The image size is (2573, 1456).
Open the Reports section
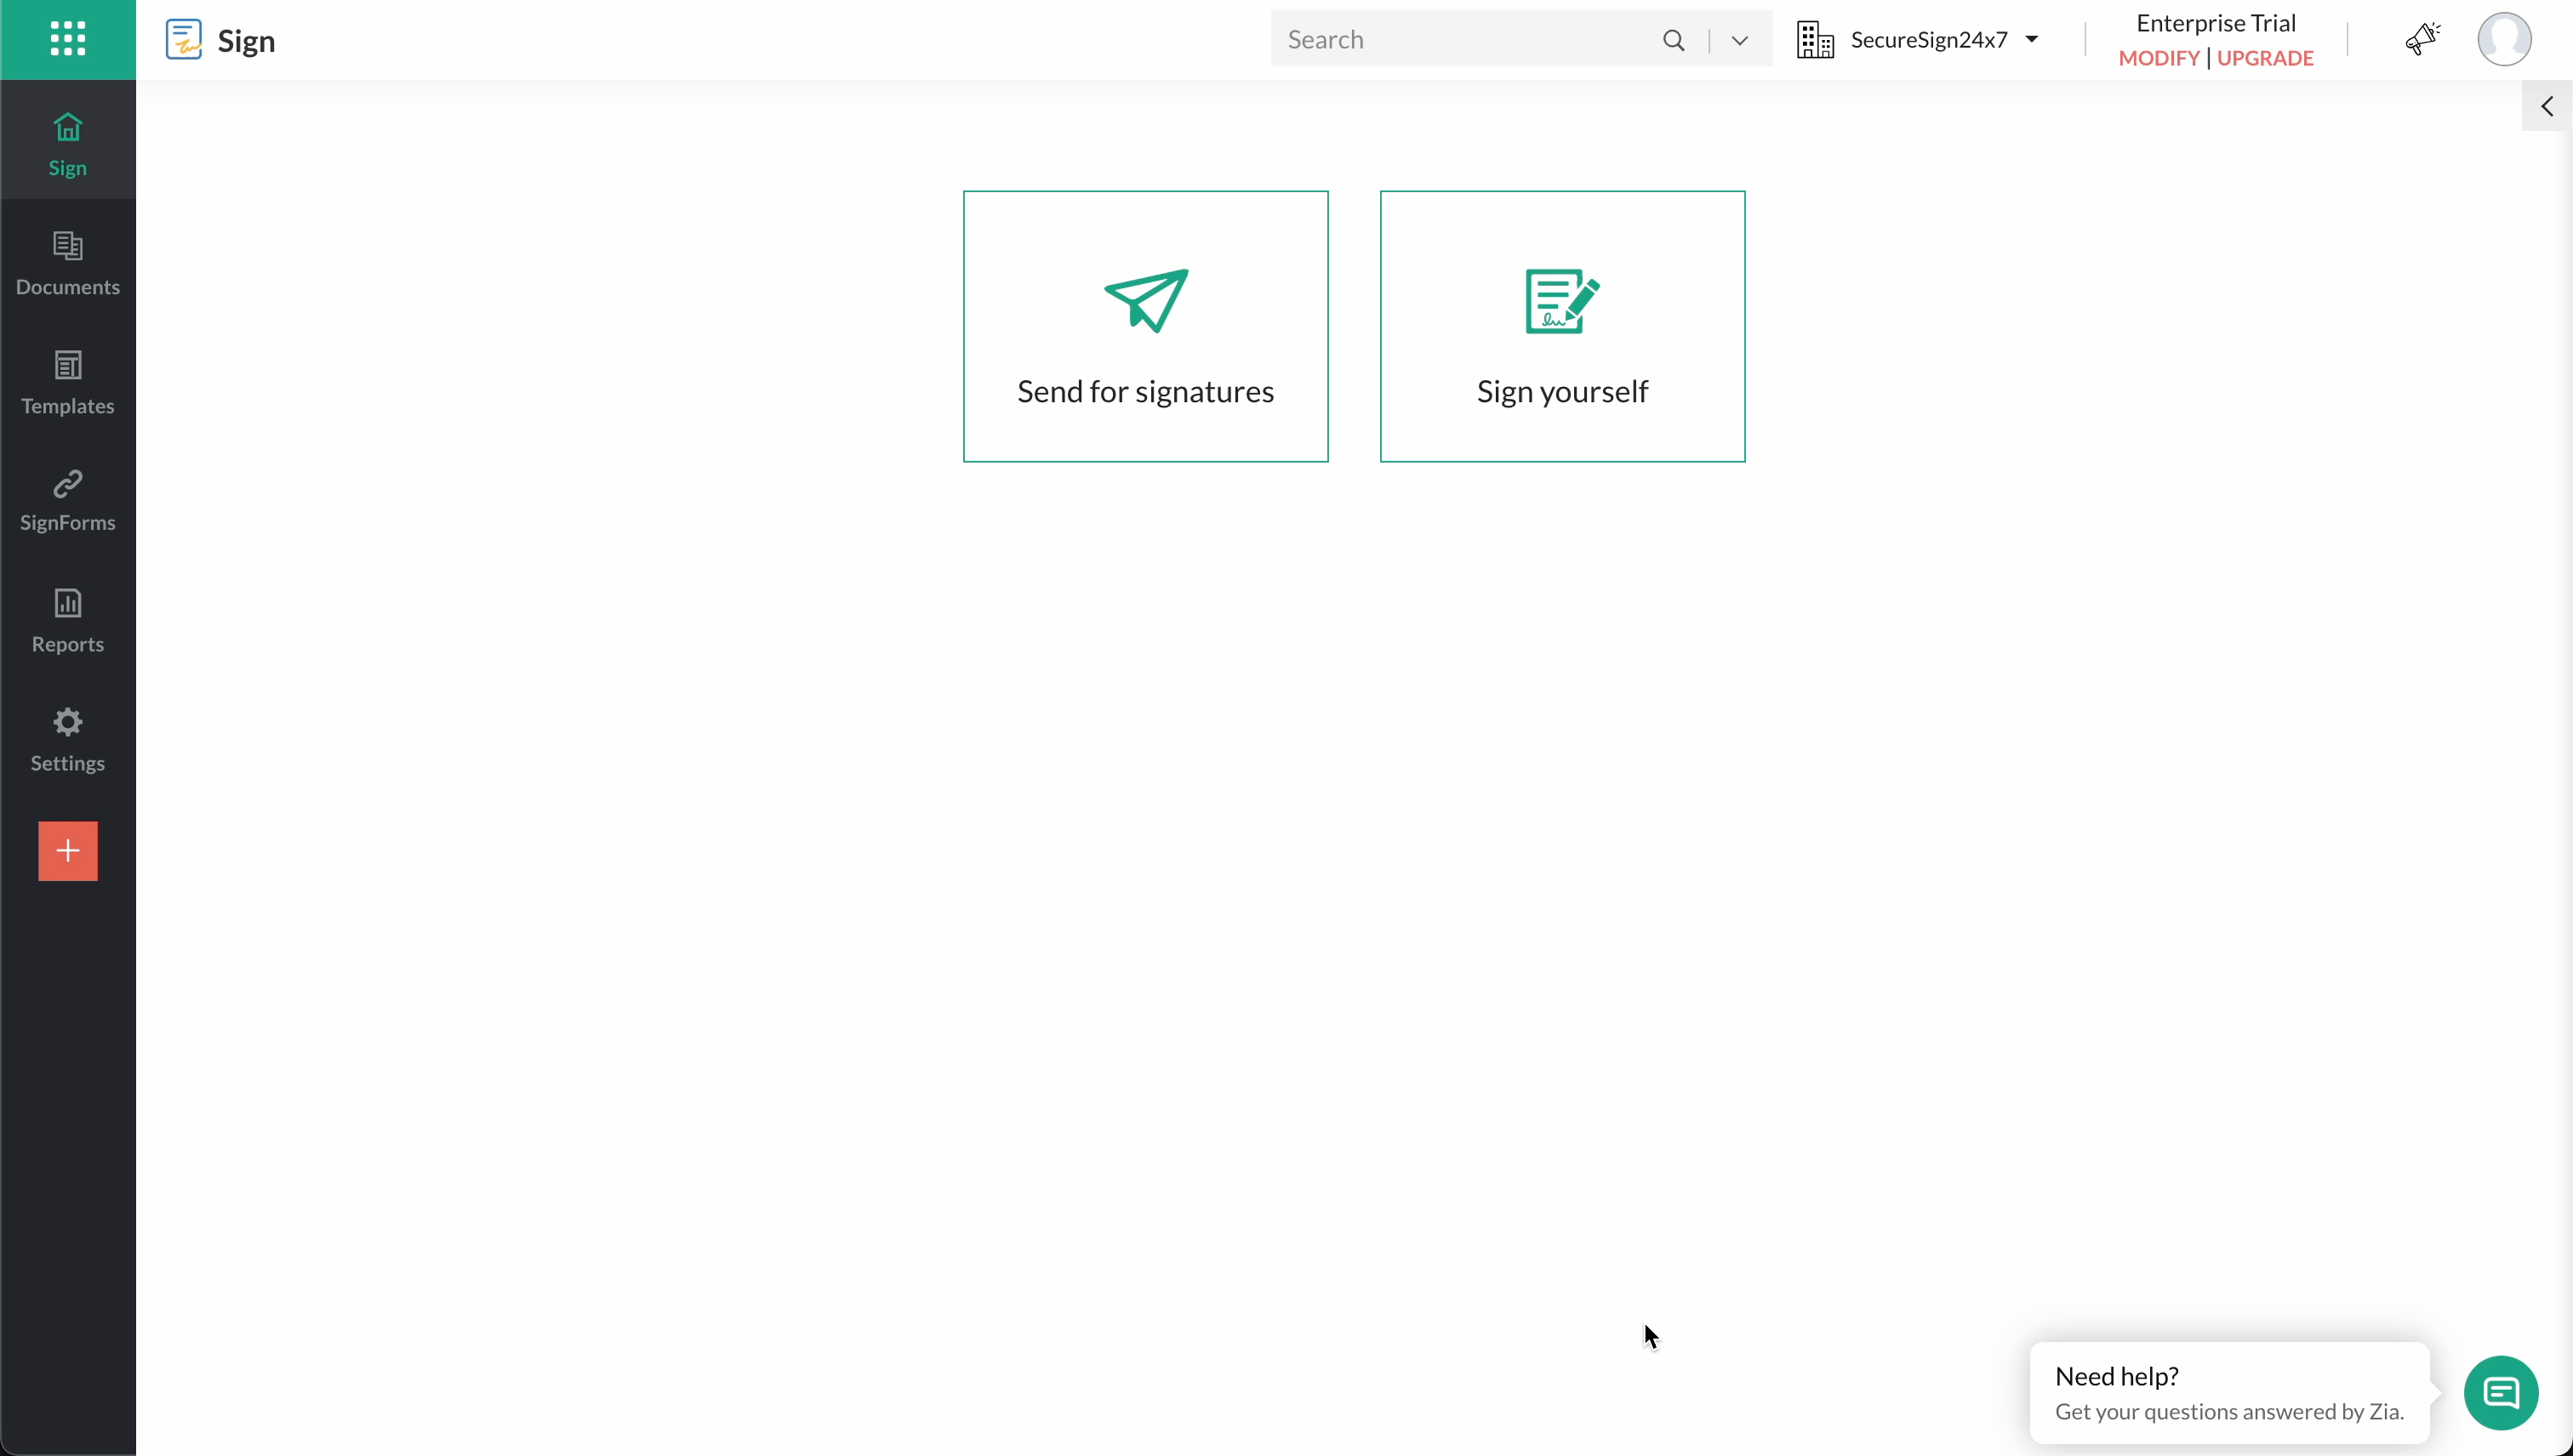point(67,620)
